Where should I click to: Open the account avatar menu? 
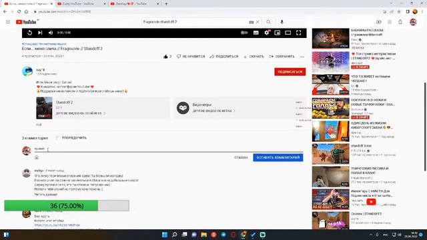413,22
